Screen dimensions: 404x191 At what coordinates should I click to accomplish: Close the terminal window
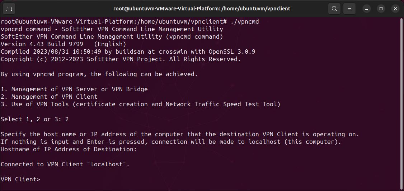pyautogui.click(x=395, y=8)
